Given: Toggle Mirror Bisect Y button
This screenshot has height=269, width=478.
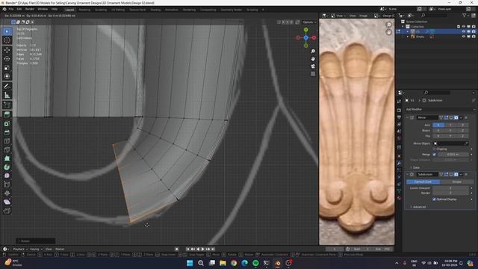Looking at the screenshot, I should (450, 130).
